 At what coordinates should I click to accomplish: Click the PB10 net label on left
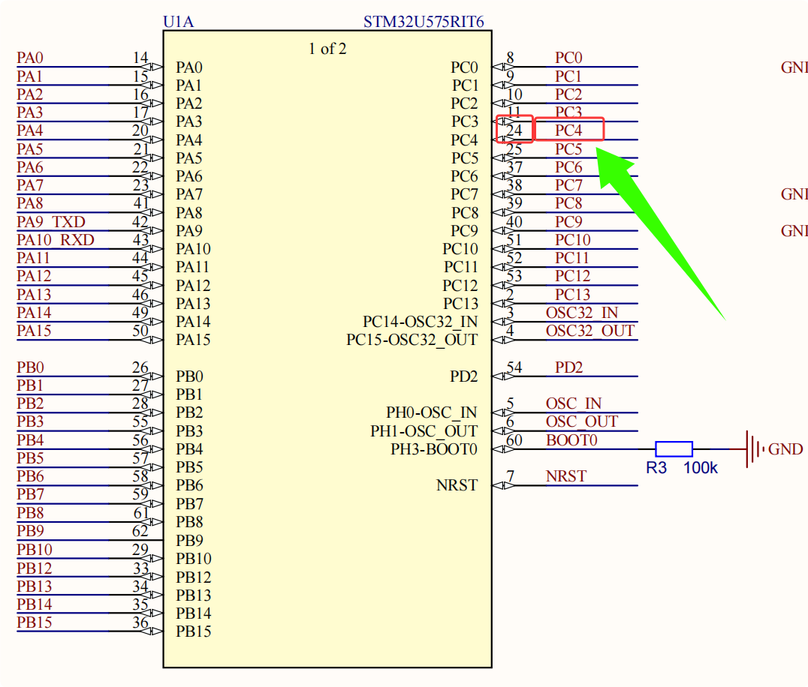pos(35,550)
